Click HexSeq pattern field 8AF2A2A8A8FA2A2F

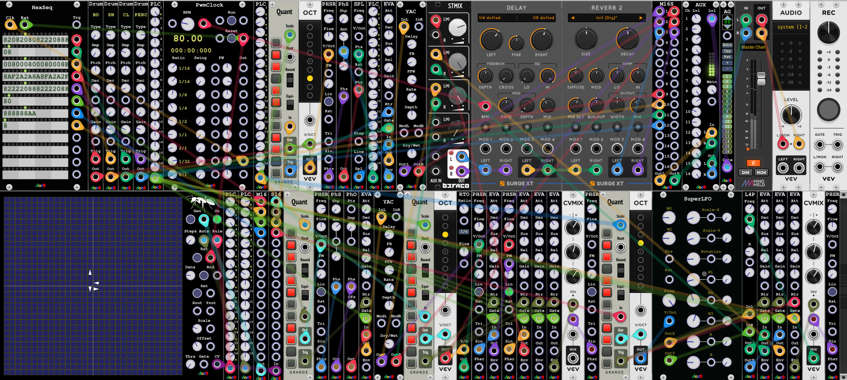click(x=36, y=77)
